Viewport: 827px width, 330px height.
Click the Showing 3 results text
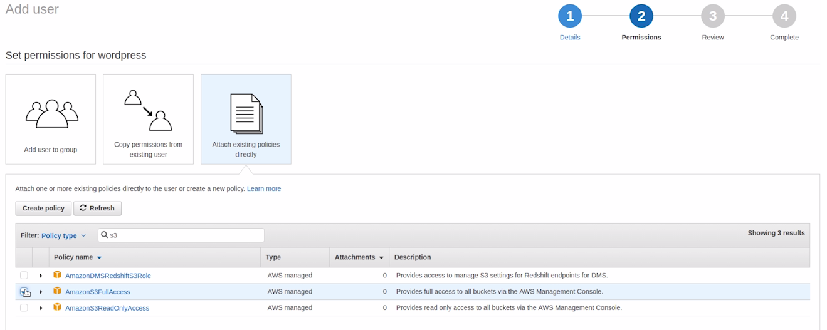pos(776,233)
